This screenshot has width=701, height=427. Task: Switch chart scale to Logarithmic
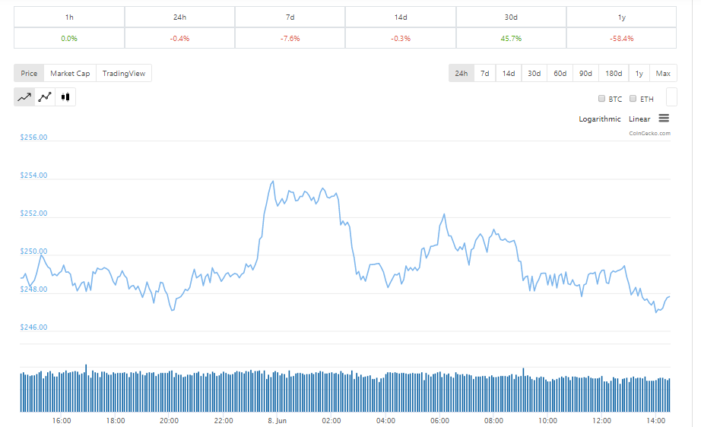pyautogui.click(x=599, y=119)
